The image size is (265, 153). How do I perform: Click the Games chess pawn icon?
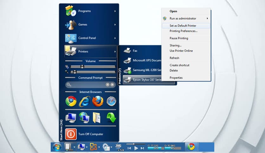pyautogui.click(x=71, y=25)
